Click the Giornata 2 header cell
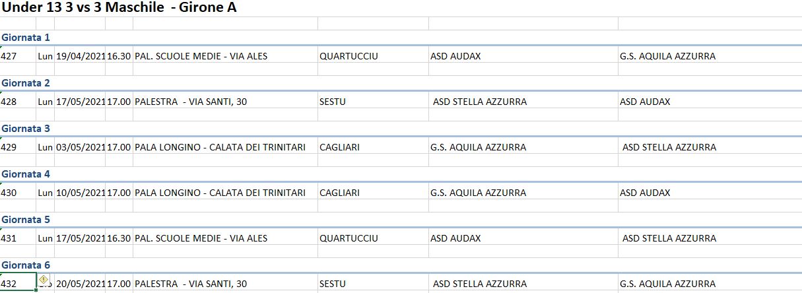This screenshot has width=802, height=293. pos(25,83)
